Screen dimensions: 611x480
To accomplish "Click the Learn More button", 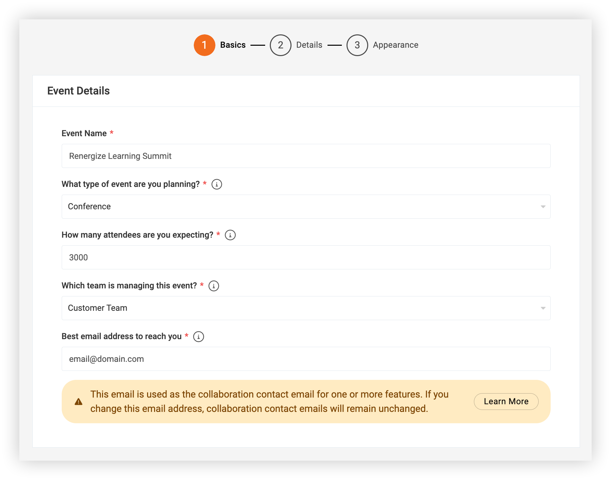I will [x=506, y=402].
